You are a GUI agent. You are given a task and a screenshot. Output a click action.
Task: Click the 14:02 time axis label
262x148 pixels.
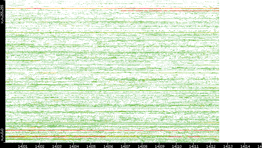pyautogui.click(x=40, y=146)
